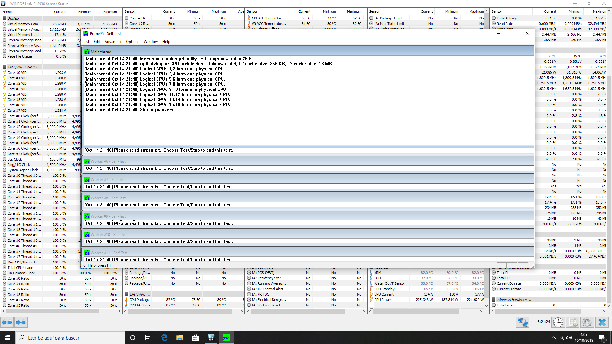The width and height of the screenshot is (612, 344).
Task: Click the shrink columns blue arrows button
Action: click(x=21, y=322)
